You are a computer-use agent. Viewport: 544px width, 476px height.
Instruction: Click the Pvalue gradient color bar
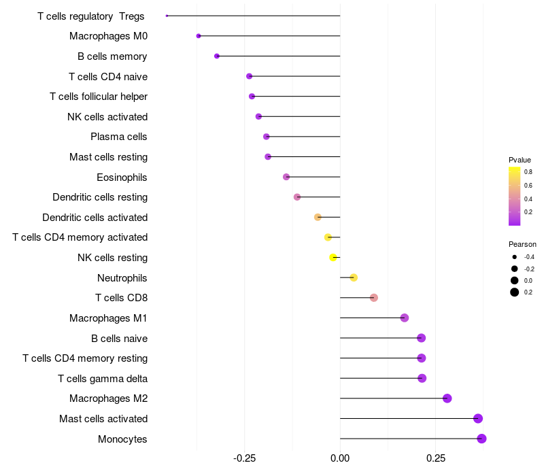(515, 196)
